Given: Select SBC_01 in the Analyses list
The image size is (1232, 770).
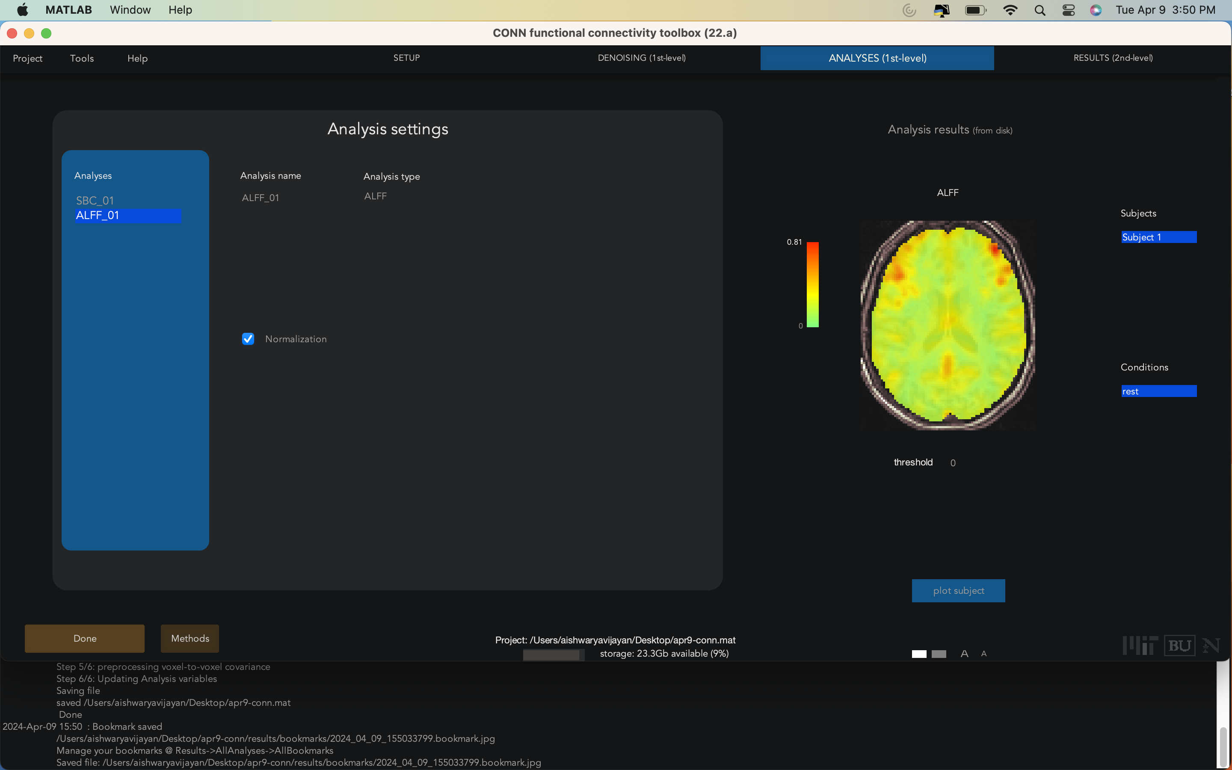Looking at the screenshot, I should (95, 200).
